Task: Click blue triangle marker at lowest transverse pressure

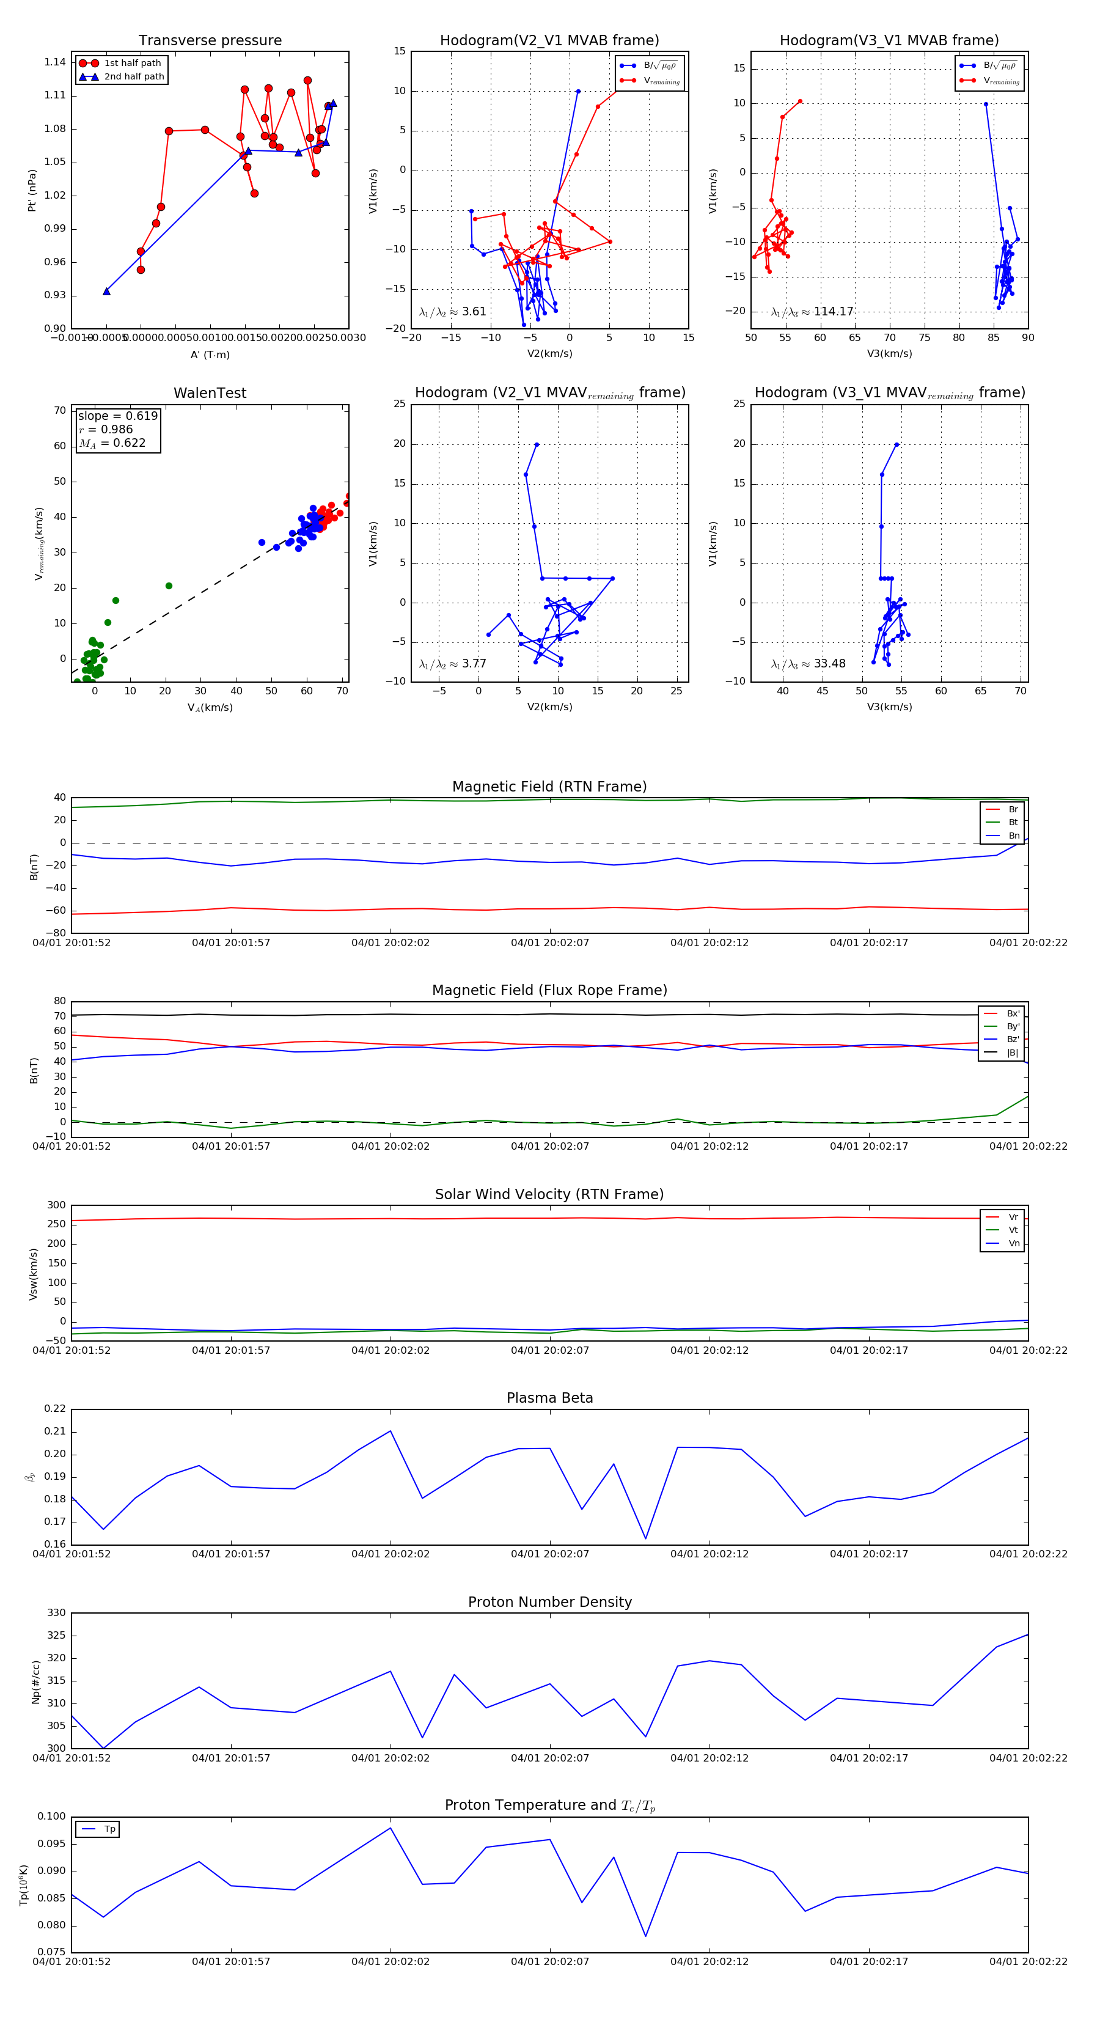Action: click(x=106, y=292)
